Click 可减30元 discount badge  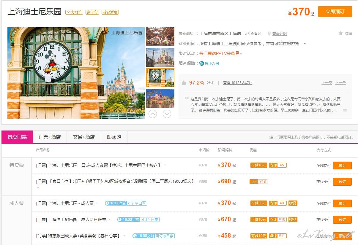pos(259,203)
